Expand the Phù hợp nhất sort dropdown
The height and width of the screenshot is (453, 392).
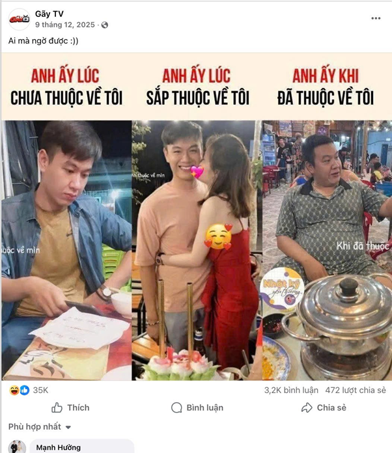click(x=40, y=427)
